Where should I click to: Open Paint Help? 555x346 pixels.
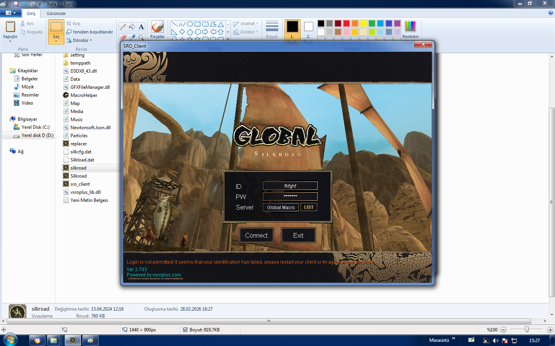click(550, 13)
